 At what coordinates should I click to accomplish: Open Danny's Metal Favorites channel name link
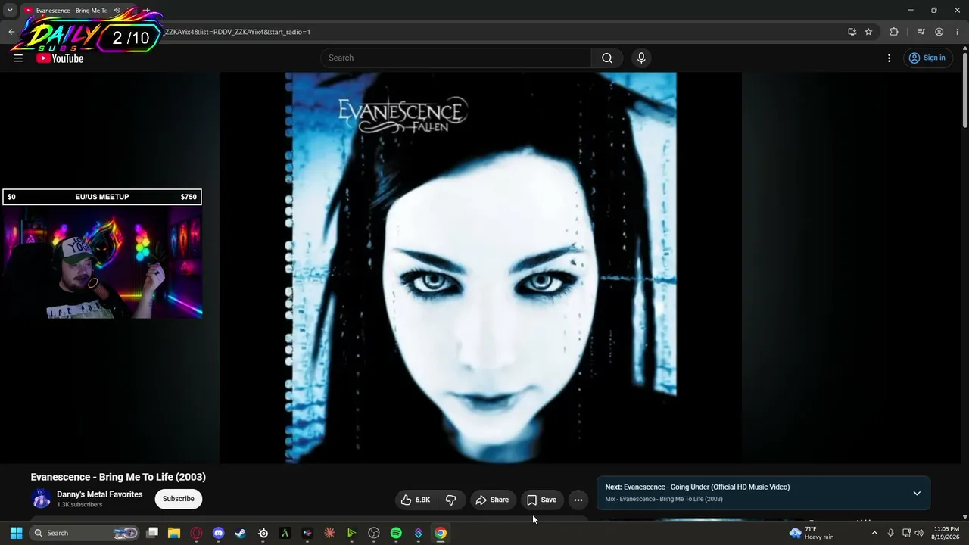click(x=100, y=494)
